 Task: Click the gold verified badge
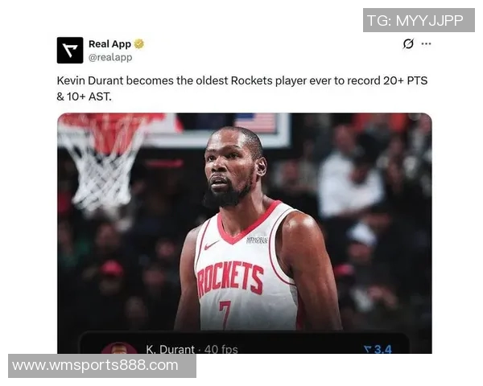click(139, 44)
